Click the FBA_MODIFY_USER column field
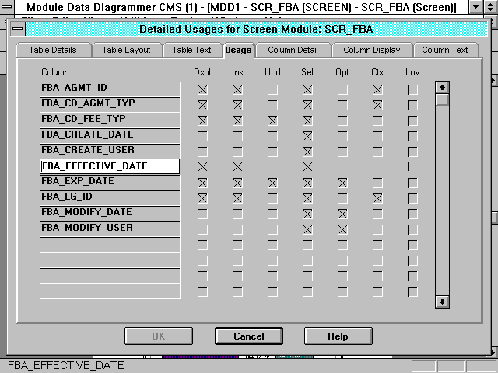Viewport: 498px width, 373px height. pos(110,228)
